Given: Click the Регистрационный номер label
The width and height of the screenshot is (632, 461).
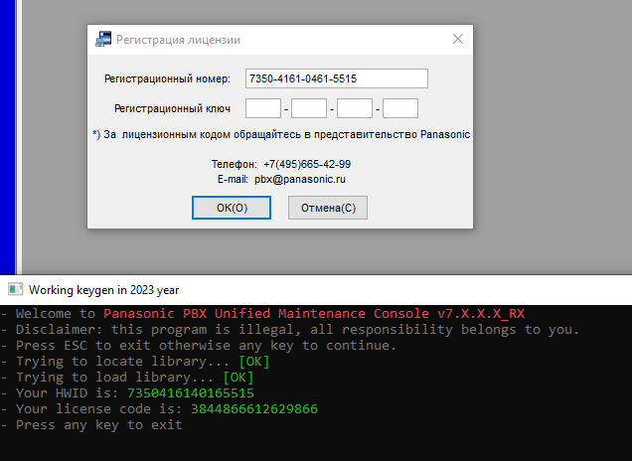Looking at the screenshot, I should click(167, 78).
